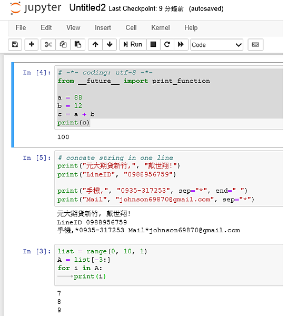Interrupt the kernel with stop icon
Image resolution: width=288 pixels, height=316 pixels.
pos(153,44)
